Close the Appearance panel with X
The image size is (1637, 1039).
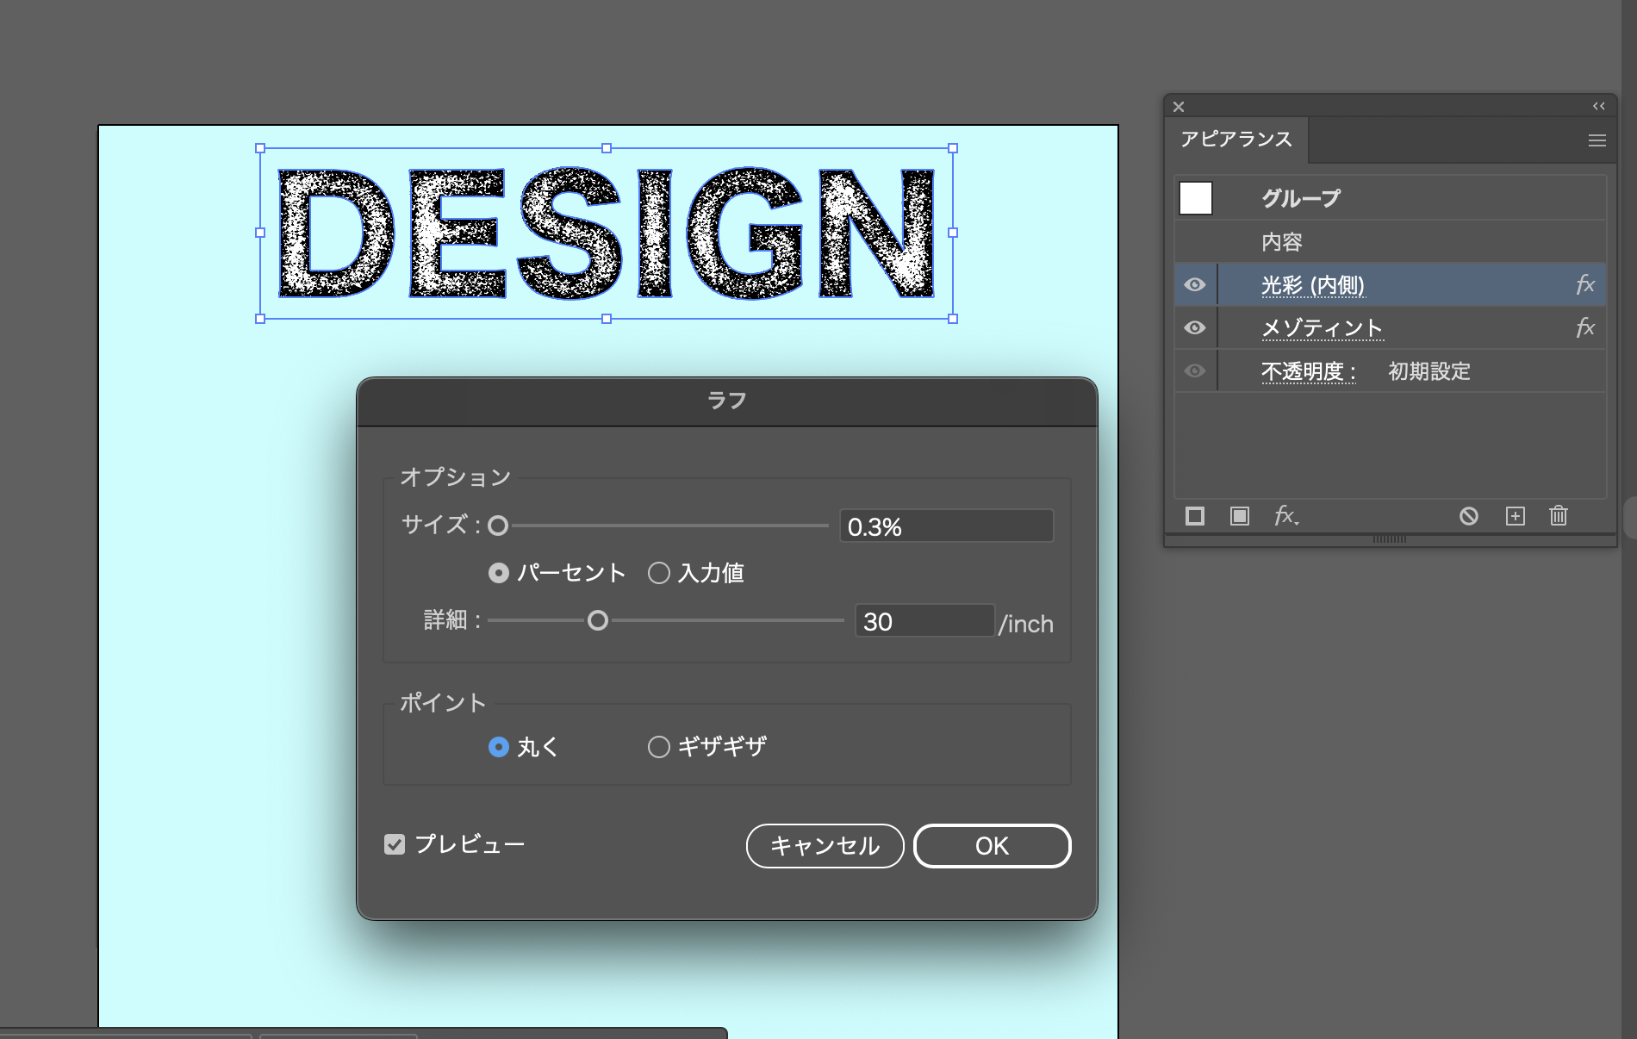click(1179, 107)
